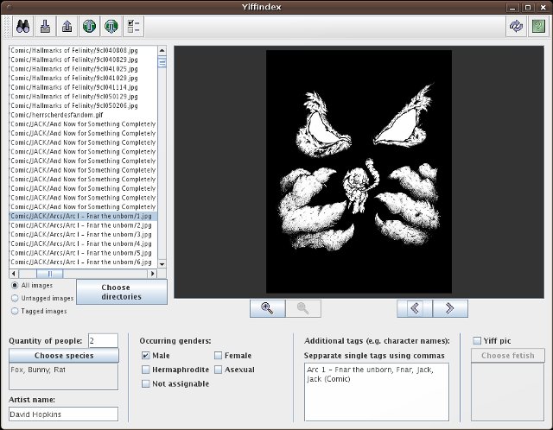
Task: Click the Additional tags text area
Action: click(377, 392)
